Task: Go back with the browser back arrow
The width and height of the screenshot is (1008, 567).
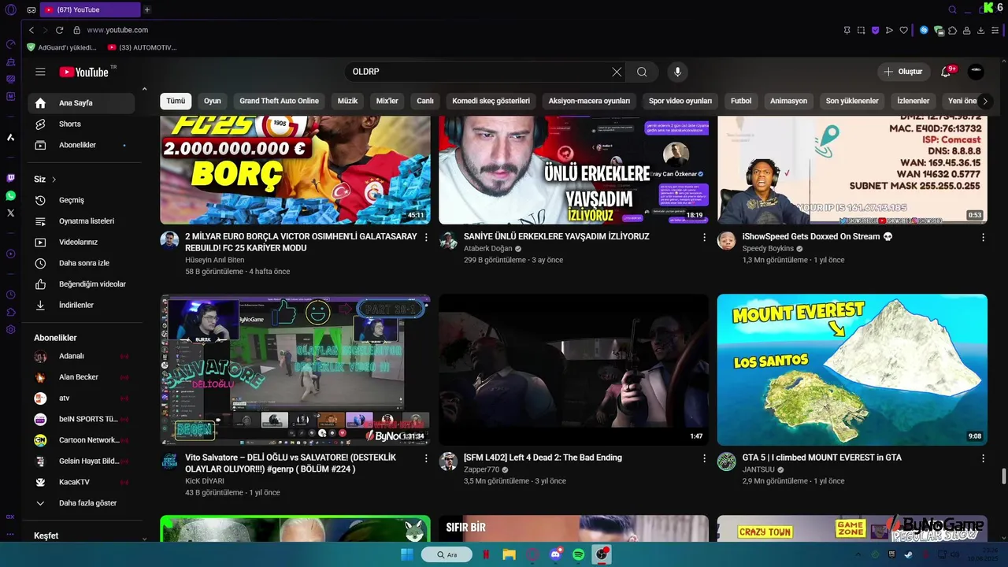Action: [x=31, y=30]
